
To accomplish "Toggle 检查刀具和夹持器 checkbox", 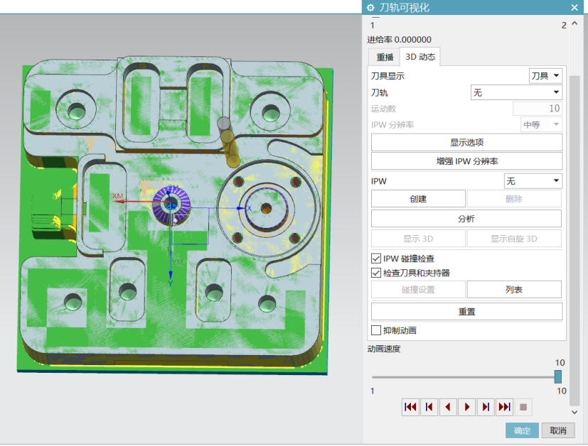I will click(376, 273).
